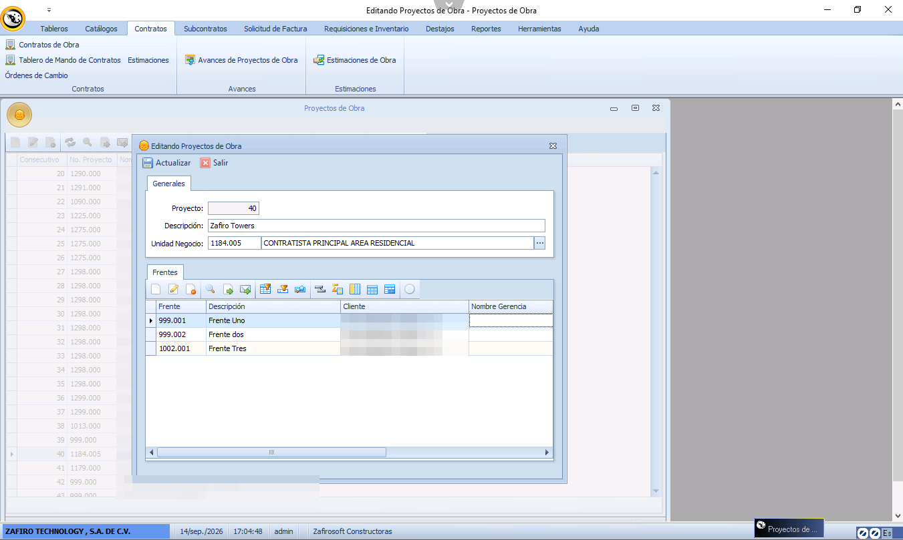903x540 pixels.
Task: Click the Zafirosoft application logo button
Action: pyautogui.click(x=13, y=19)
